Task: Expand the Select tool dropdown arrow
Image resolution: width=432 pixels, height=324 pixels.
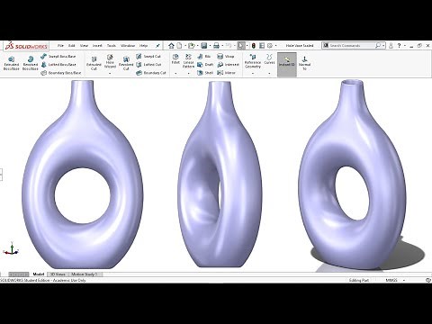Action: tap(247, 46)
